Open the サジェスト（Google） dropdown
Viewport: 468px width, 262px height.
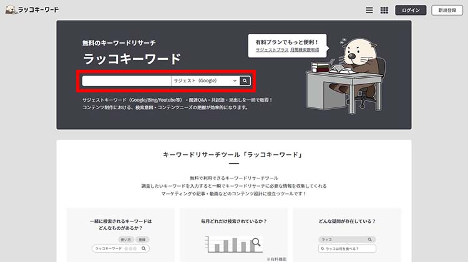(x=205, y=81)
